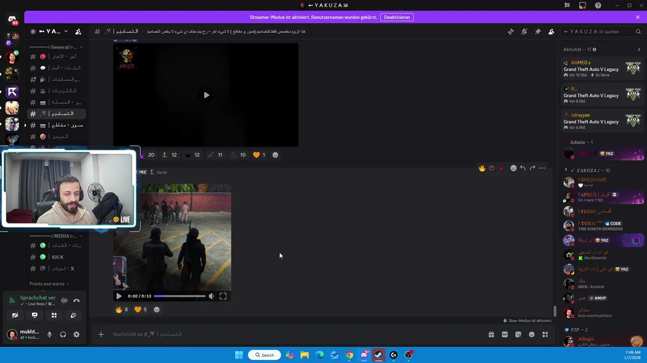React with fire in message hover toolbar
Screen dimensions: 647x363
point(482,168)
